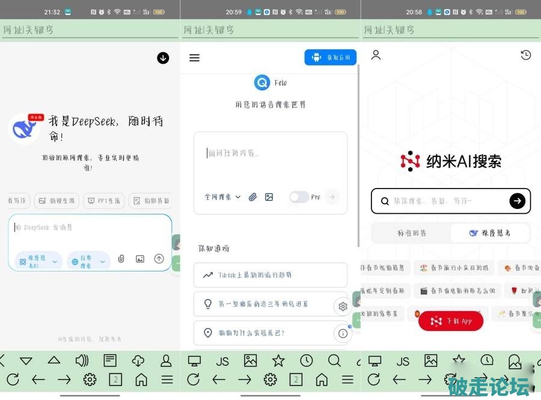Viewport: 541px width, 400px height.
Task: Expand the 全网搜索 scope dropdown
Action: pyautogui.click(x=222, y=197)
